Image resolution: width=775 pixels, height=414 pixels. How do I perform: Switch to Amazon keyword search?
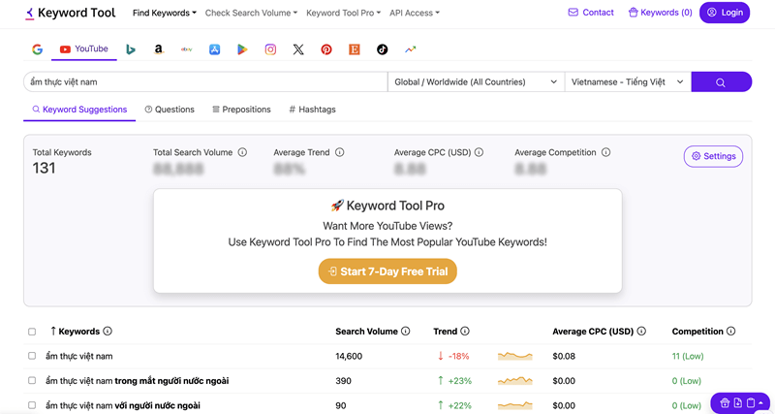pyautogui.click(x=158, y=49)
